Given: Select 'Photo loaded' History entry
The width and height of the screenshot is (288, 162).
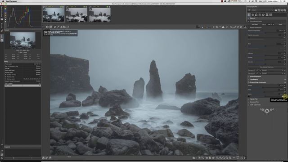Looking at the screenshot, I should click(22, 64).
